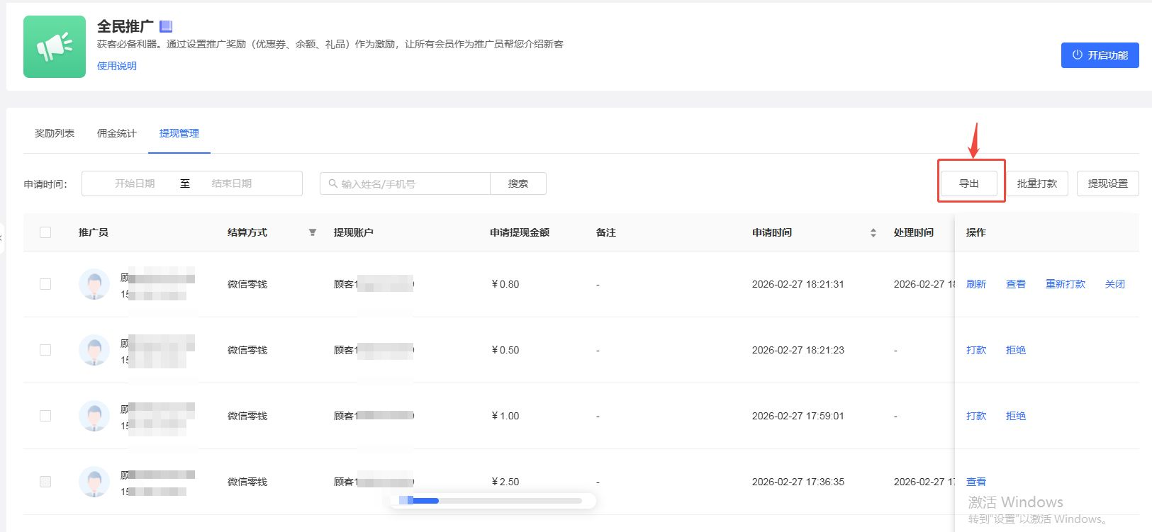Sort by 申请时间 column arrows

coord(873,232)
